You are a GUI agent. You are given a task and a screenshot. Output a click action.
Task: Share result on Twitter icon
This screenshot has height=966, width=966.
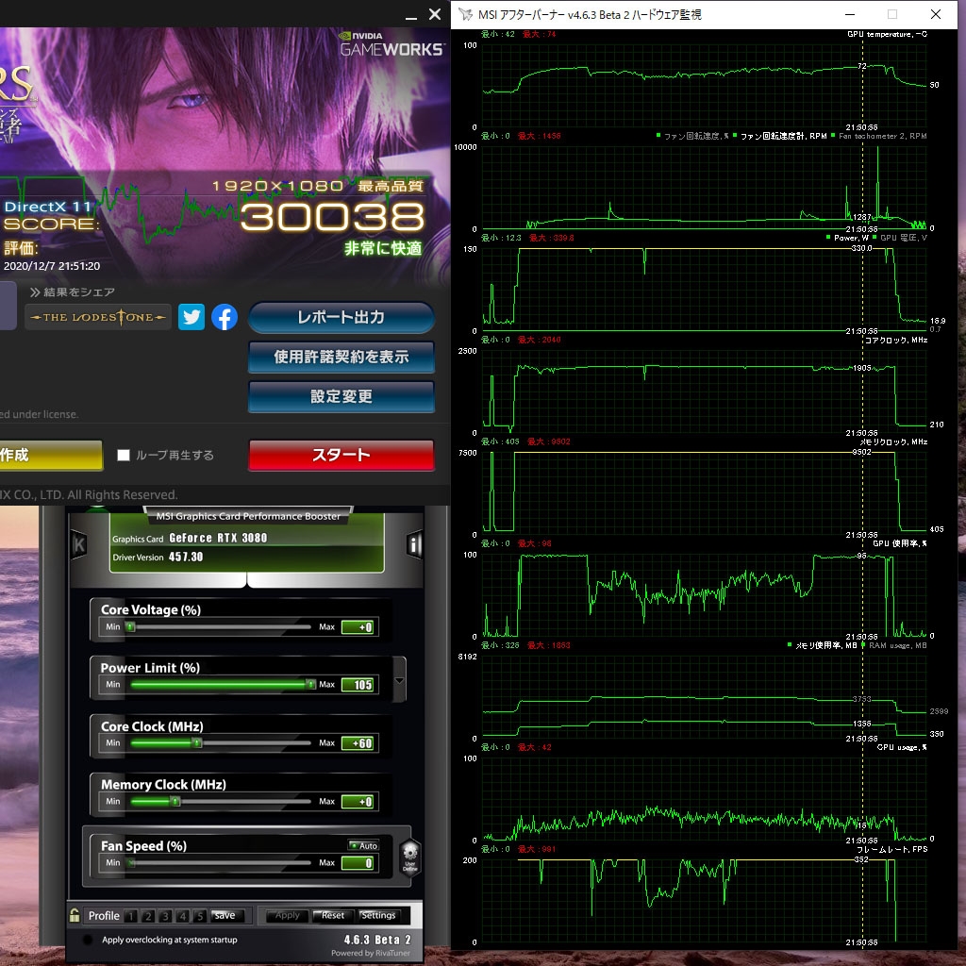point(191,317)
